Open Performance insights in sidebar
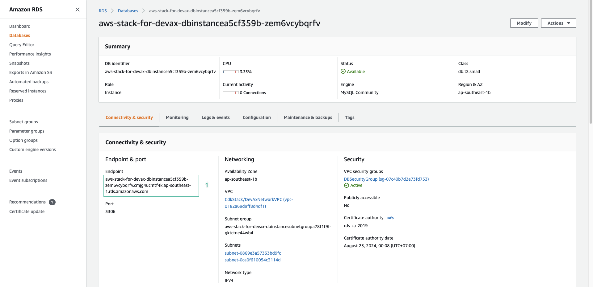This screenshot has width=593, height=287. click(30, 54)
